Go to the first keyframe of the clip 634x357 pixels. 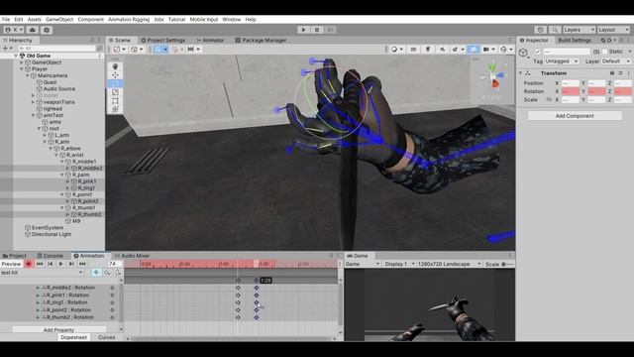(40, 264)
